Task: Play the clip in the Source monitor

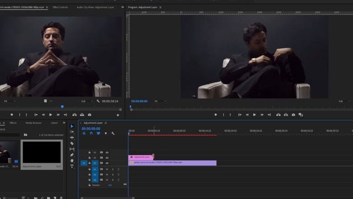Action: (51, 115)
